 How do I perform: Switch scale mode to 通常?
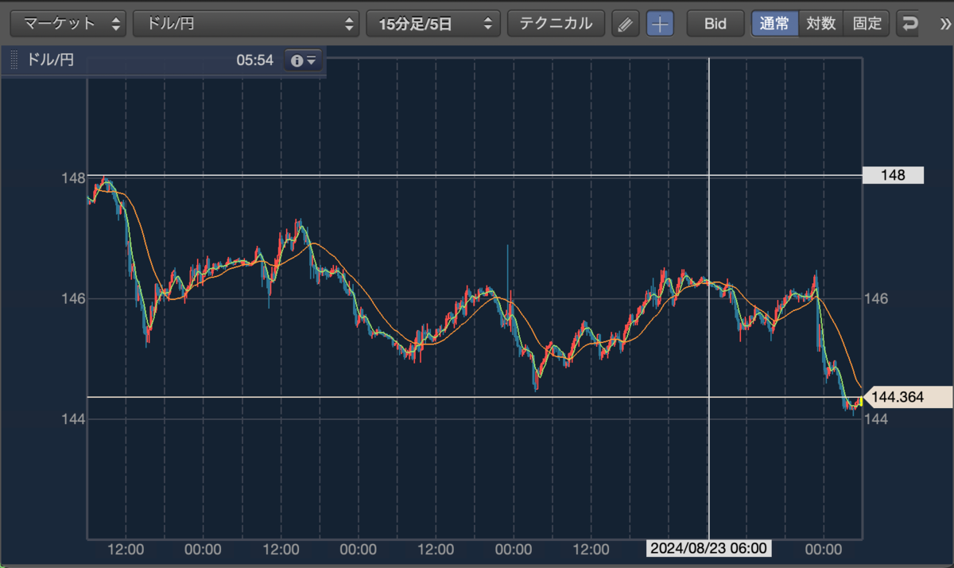[774, 24]
